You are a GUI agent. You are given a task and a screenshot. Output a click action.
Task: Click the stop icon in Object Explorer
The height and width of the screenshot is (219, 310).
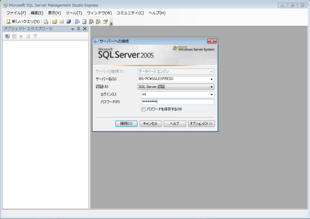coord(21,36)
